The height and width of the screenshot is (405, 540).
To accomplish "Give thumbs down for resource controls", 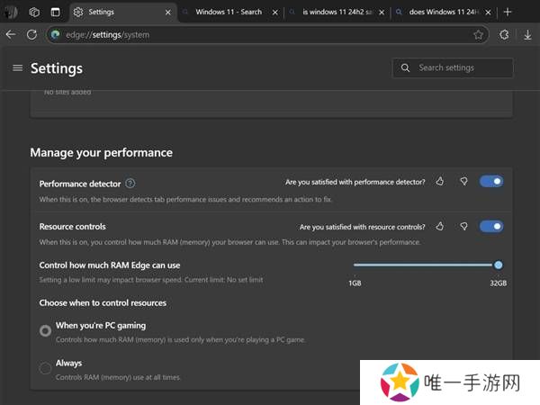I will point(463,226).
